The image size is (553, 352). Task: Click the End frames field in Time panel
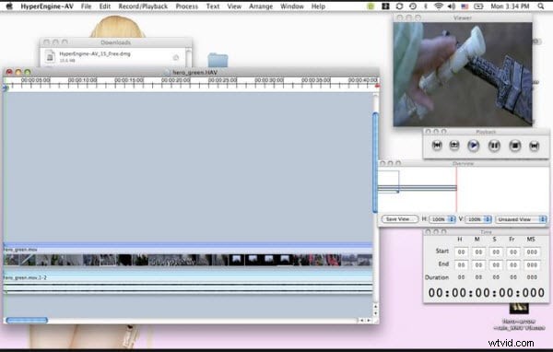[513, 264]
